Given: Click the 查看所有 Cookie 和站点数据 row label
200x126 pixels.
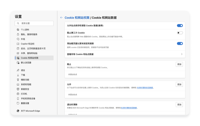Looking at the screenshot, I should 80,54.
